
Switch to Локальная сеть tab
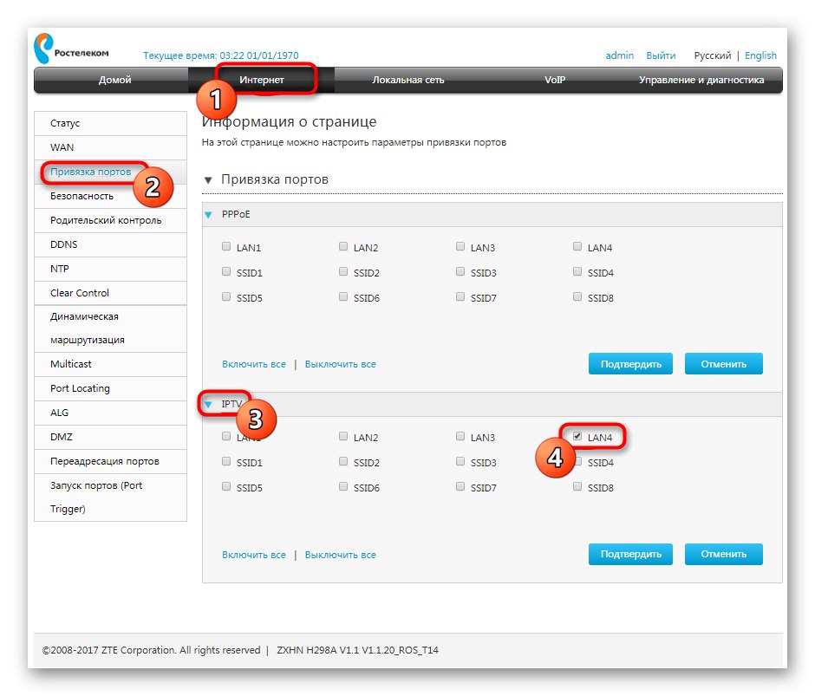pyautogui.click(x=408, y=80)
